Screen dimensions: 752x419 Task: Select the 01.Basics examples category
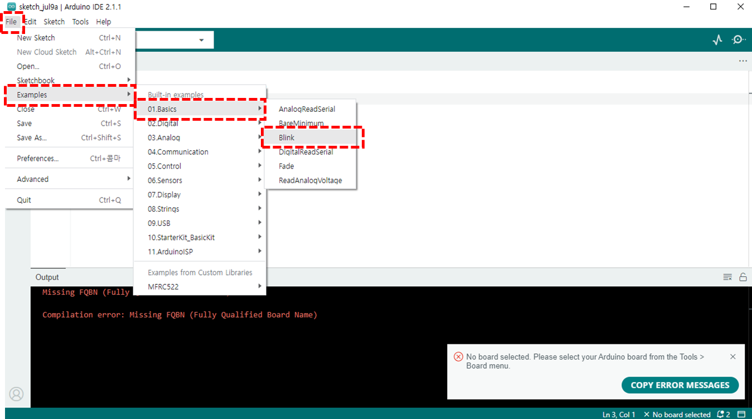200,109
